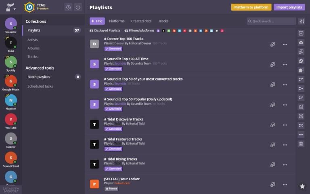Open more options for Soundiiz Top 100 All Time
Image resolution: width=310 pixels, height=194 pixels.
click(285, 65)
